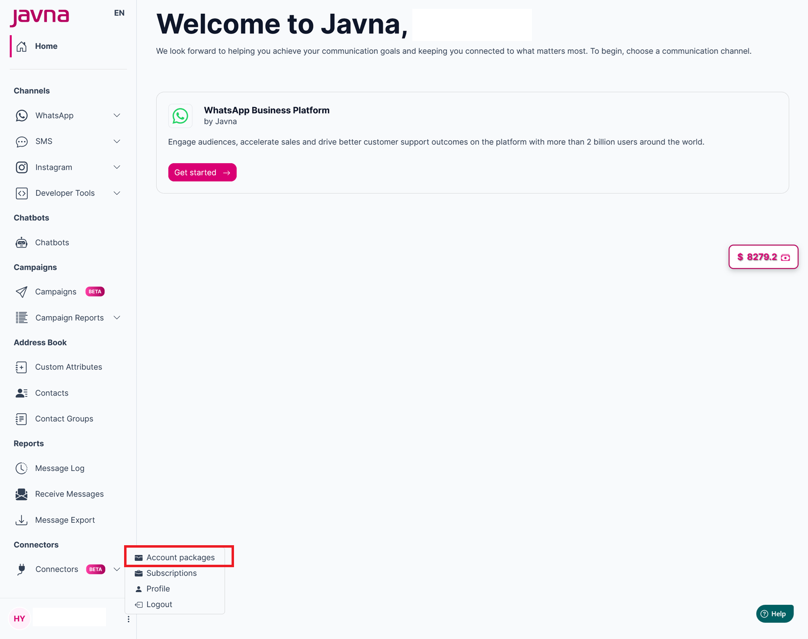Click the Campaigns paper plane icon
This screenshot has width=808, height=639.
21,292
